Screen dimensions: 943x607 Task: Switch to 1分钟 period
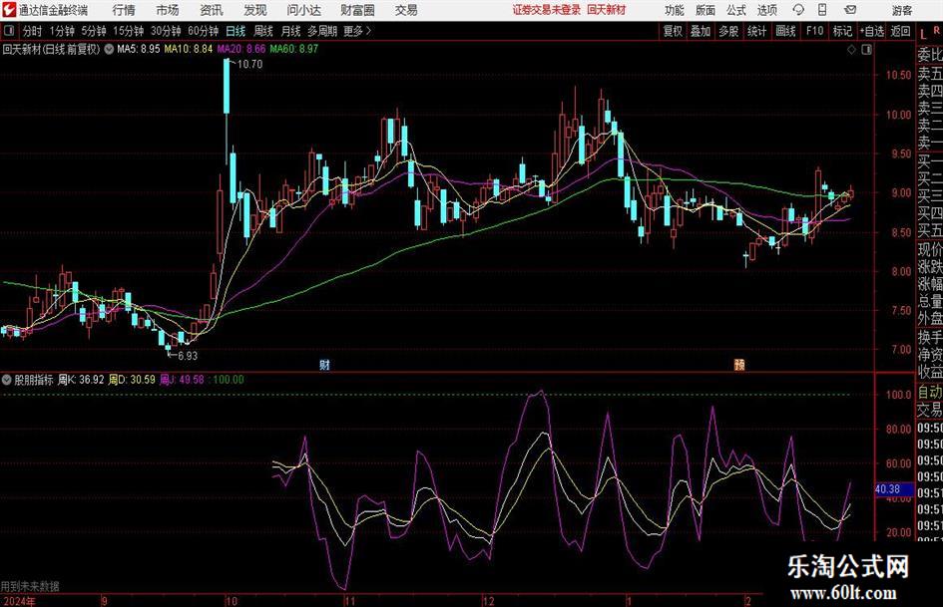(x=61, y=31)
